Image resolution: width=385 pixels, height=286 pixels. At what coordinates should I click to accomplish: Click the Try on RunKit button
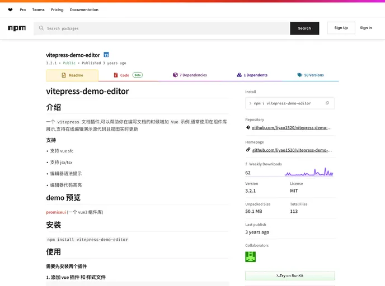coord(290,276)
